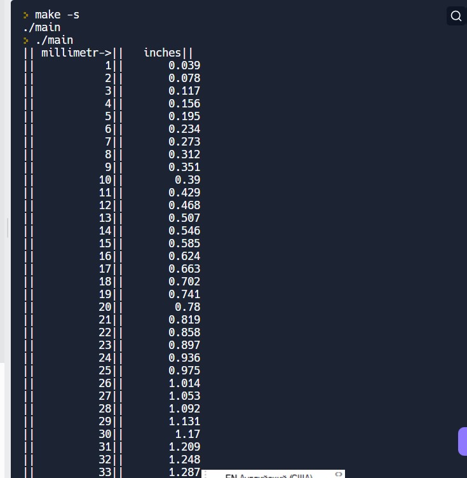Click the language bar drag grip handle
Screen dimensions: 467x478
click(x=206, y=475)
